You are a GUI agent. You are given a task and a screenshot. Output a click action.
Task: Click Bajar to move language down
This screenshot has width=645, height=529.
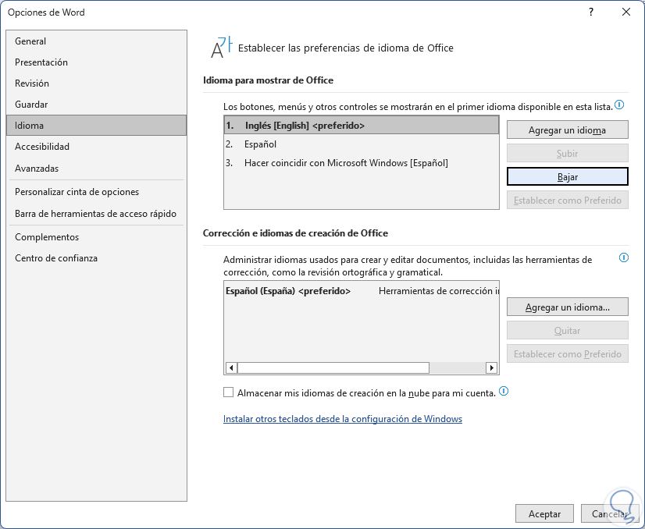pyautogui.click(x=567, y=177)
